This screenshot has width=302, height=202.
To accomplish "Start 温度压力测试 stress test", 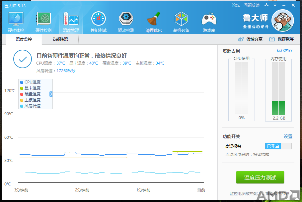I will click(260, 177).
